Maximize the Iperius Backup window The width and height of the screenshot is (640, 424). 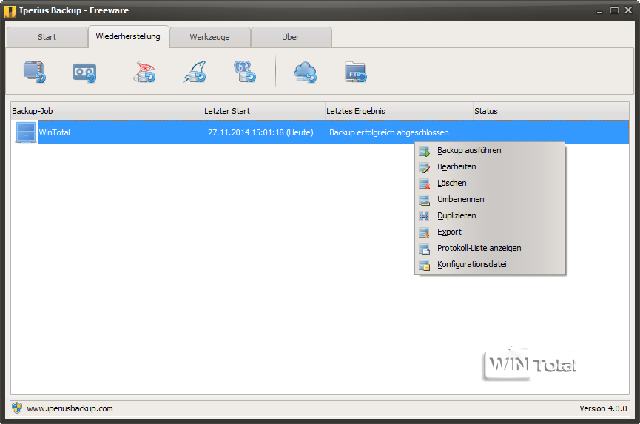point(614,10)
